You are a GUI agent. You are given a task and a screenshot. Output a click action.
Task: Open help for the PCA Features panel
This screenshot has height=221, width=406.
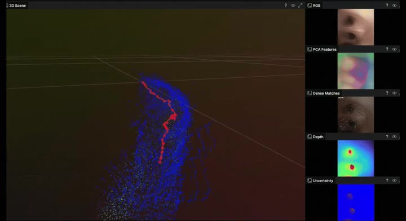point(387,49)
